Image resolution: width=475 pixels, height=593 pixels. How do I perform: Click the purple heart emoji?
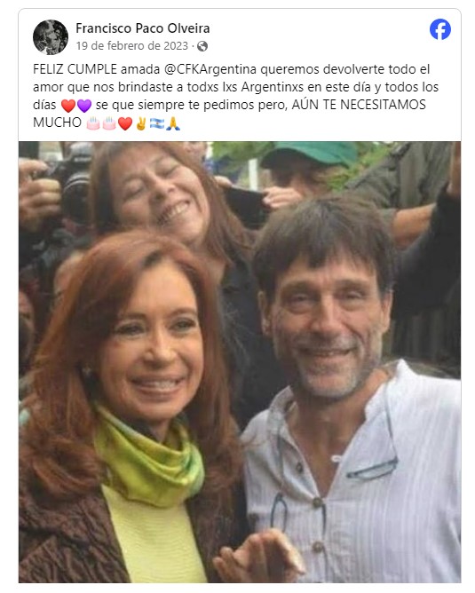pos(84,106)
